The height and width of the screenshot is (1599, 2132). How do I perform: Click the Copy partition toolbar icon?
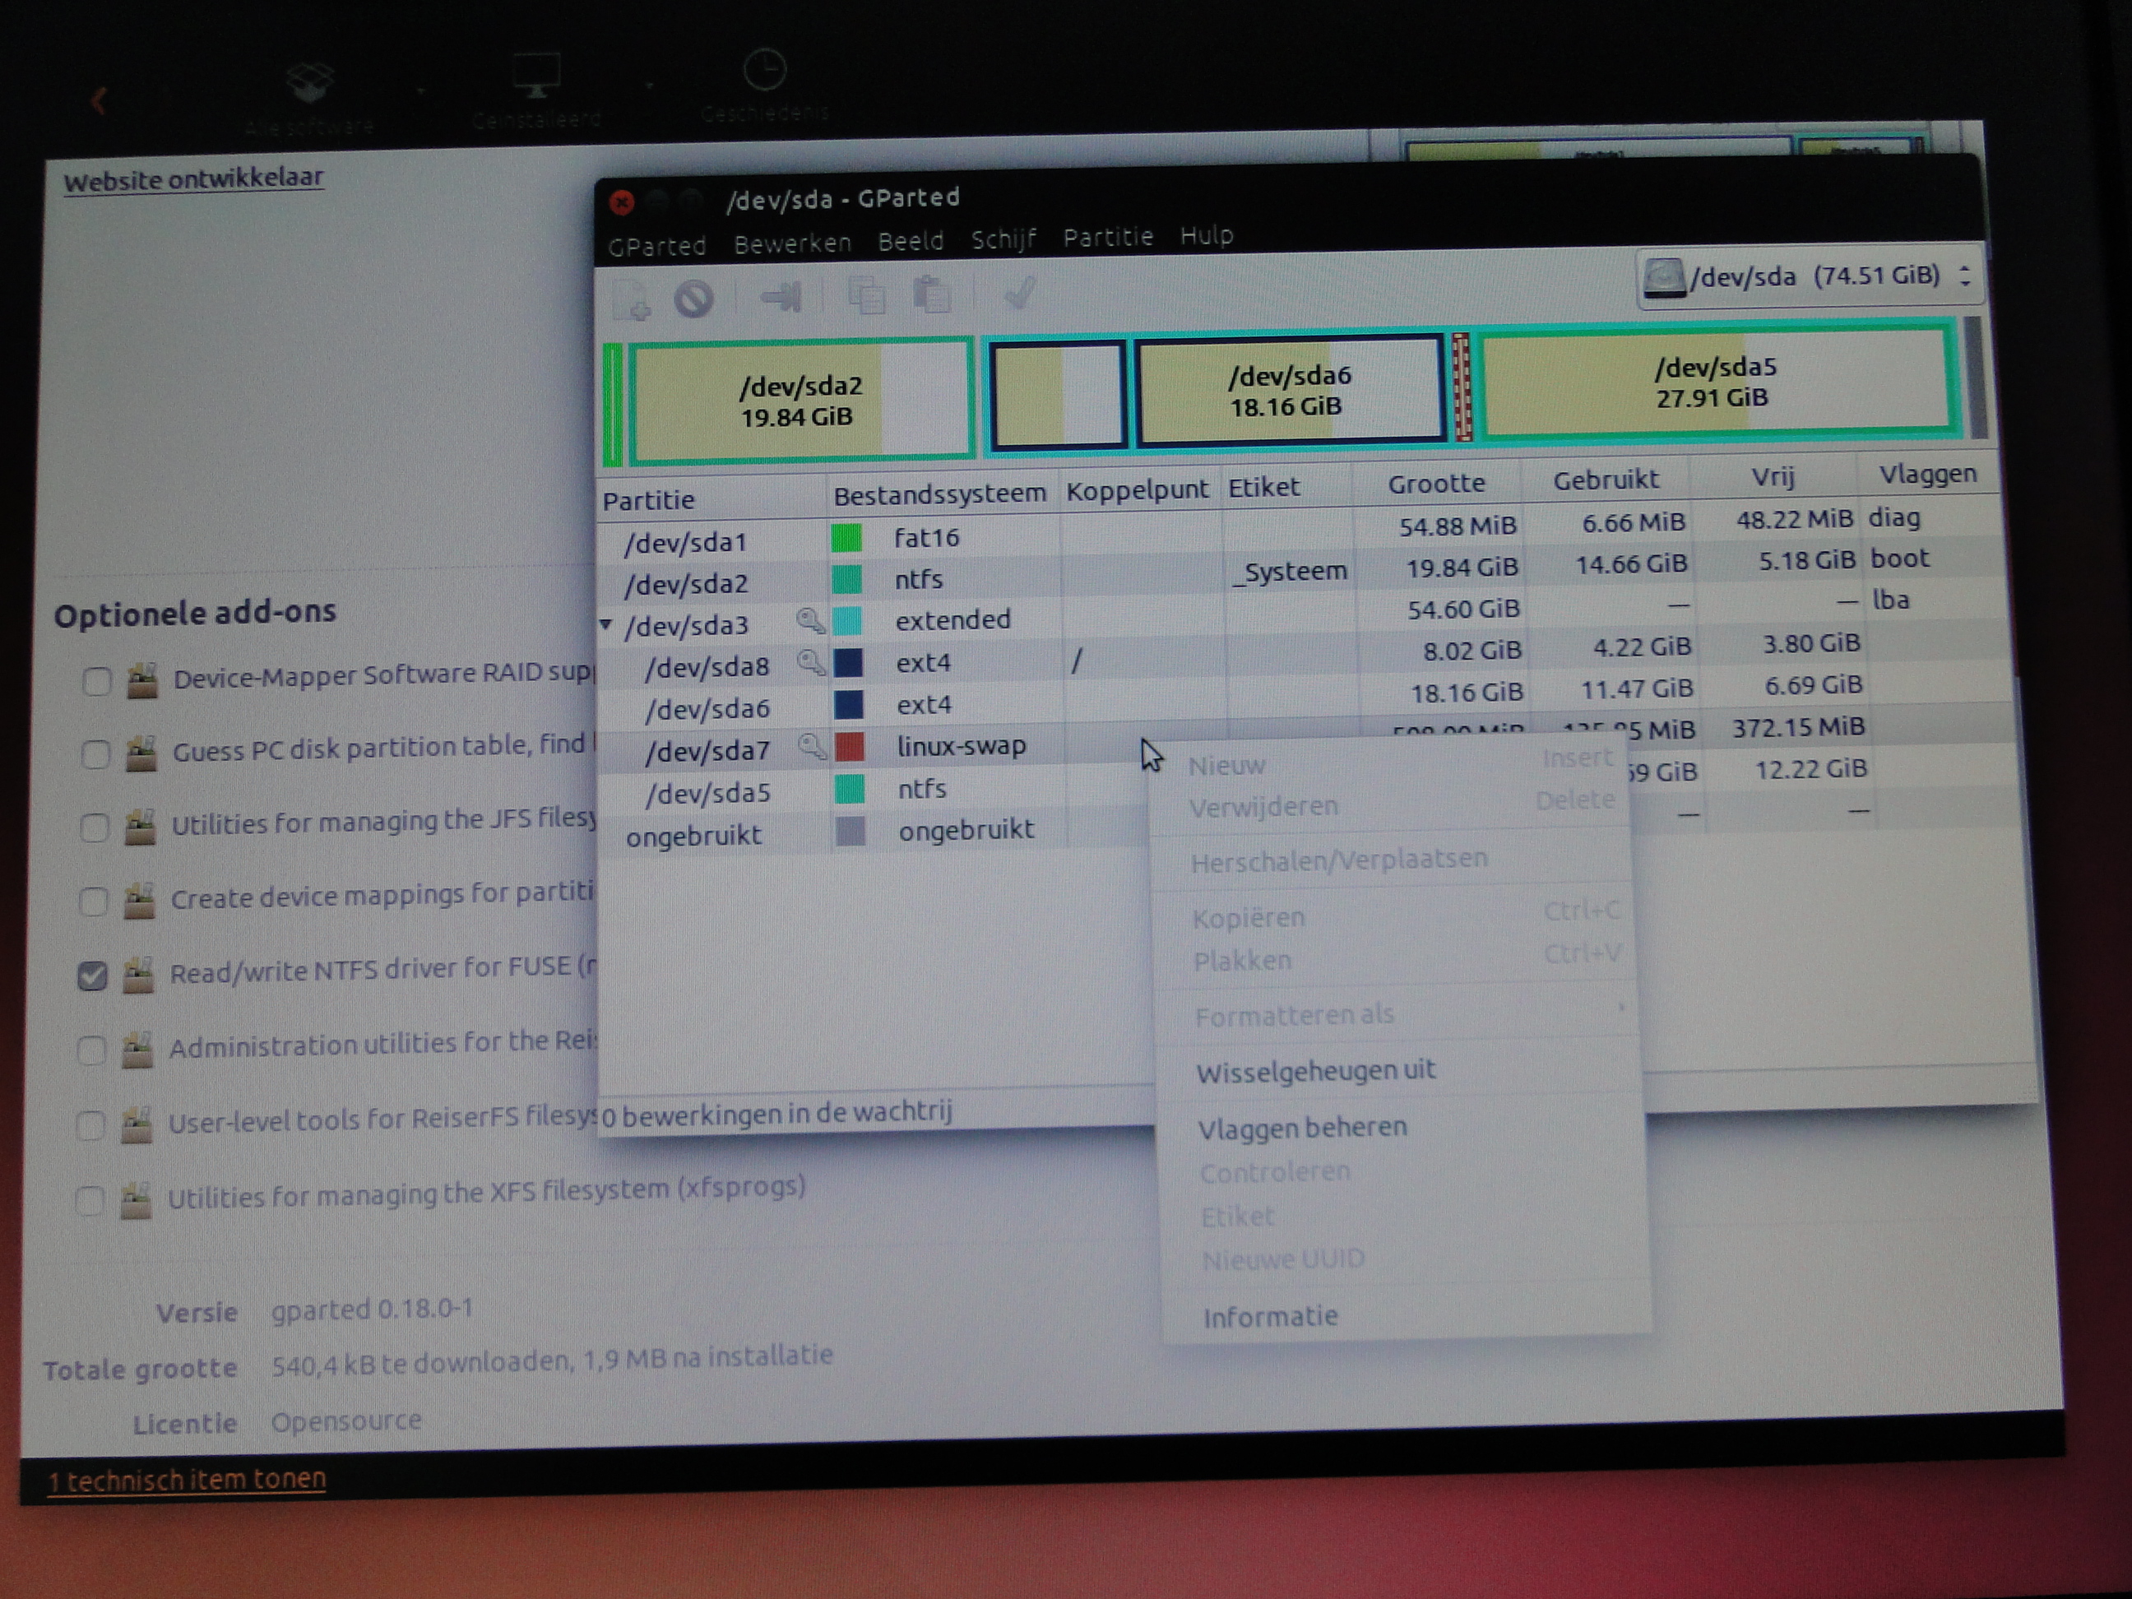(865, 295)
